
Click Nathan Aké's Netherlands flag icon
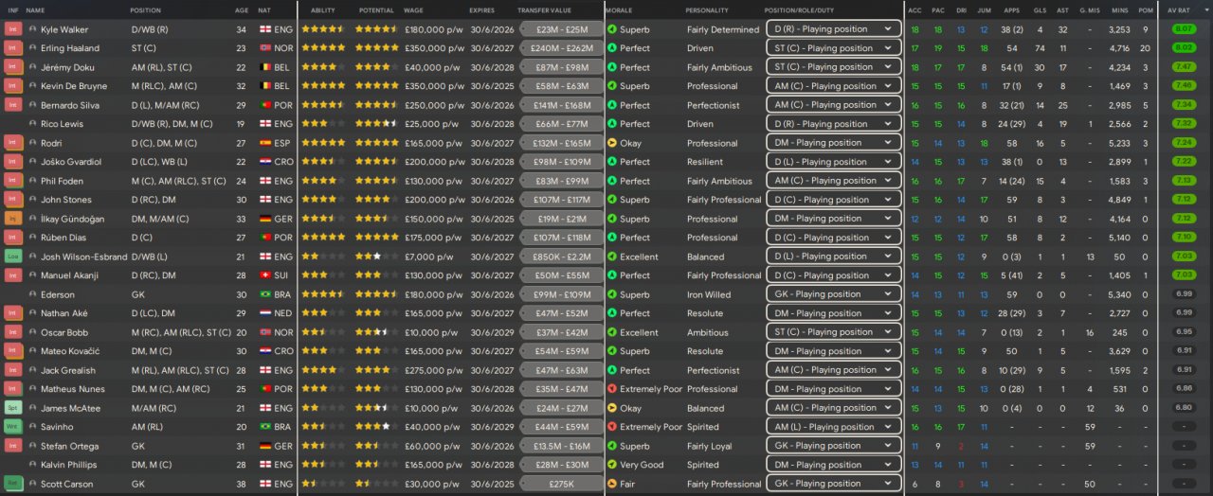264,313
